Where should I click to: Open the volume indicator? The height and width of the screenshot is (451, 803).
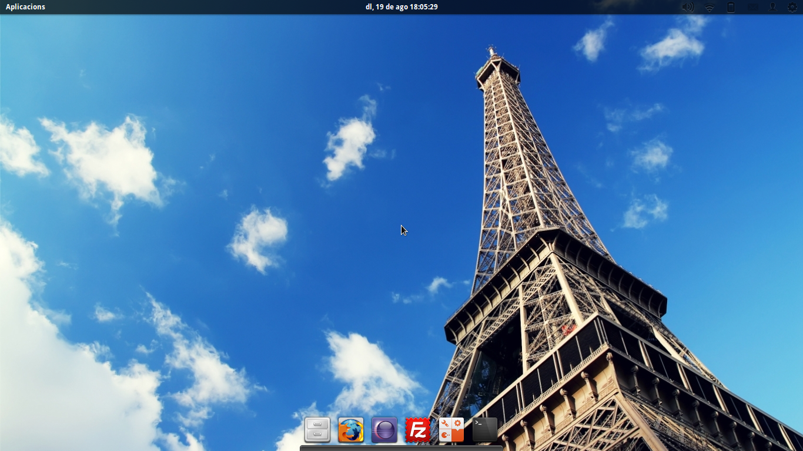pos(688,7)
